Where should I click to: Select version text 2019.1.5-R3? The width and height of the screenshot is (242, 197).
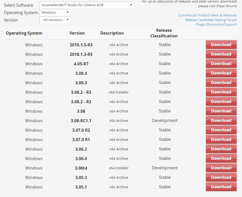click(81, 45)
